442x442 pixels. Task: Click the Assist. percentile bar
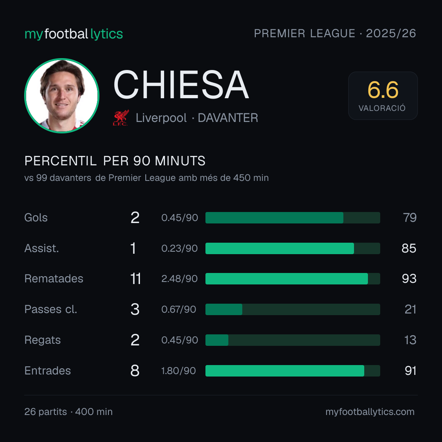pyautogui.click(x=293, y=248)
